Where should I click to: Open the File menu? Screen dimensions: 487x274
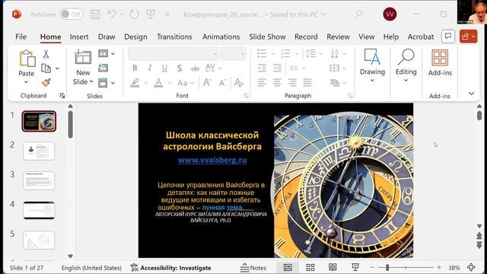[x=21, y=37]
